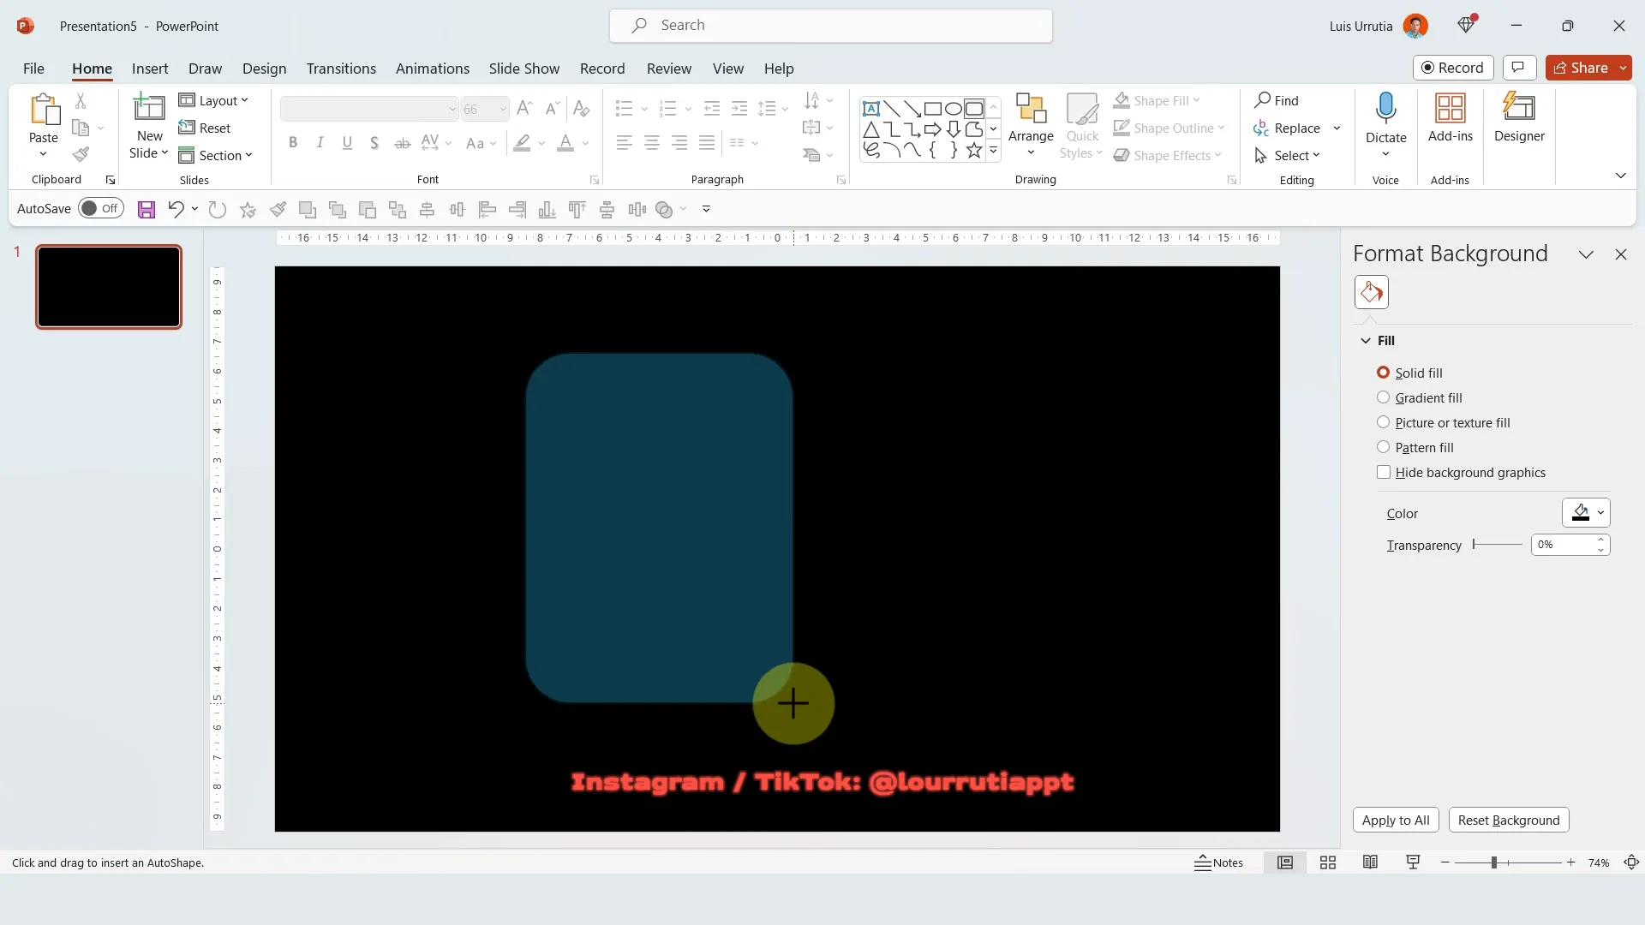Image resolution: width=1645 pixels, height=925 pixels.
Task: Click the Center align icon
Action: pos(652,143)
